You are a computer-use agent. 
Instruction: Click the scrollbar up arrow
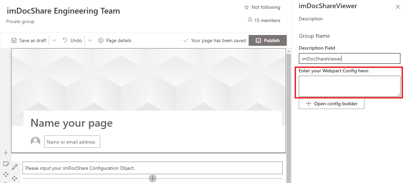click(289, 51)
